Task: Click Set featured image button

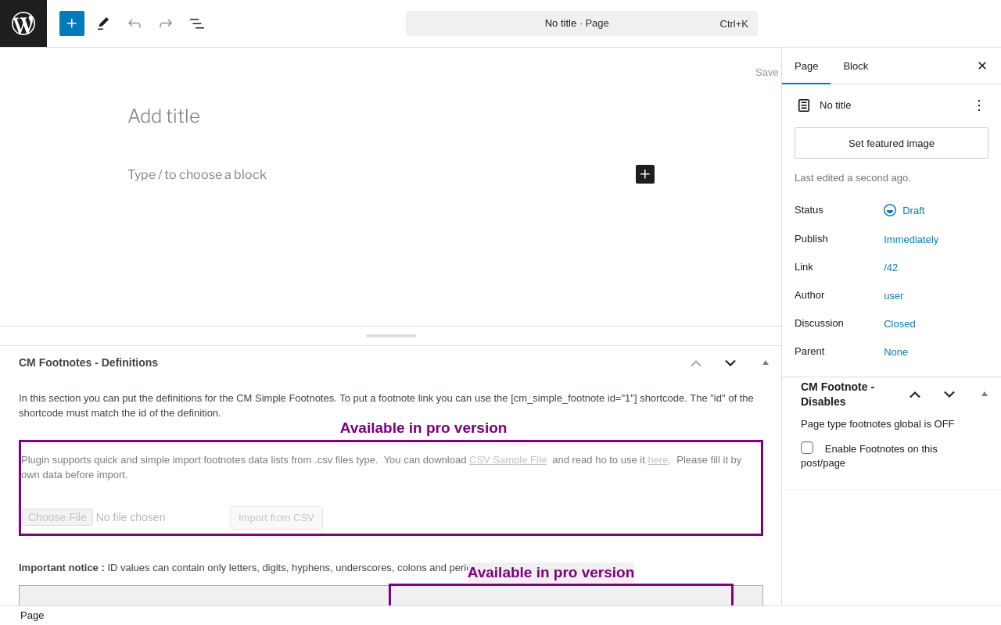Action: (x=892, y=143)
